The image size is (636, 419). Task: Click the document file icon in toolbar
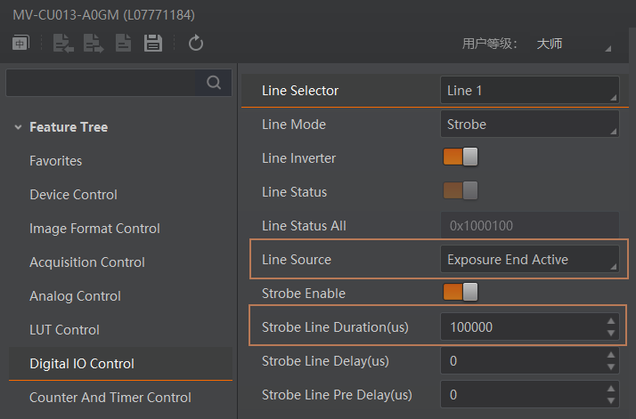coord(123,43)
